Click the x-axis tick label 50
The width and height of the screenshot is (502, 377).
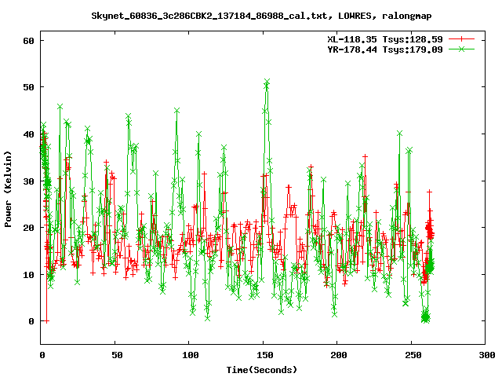tap(117, 355)
